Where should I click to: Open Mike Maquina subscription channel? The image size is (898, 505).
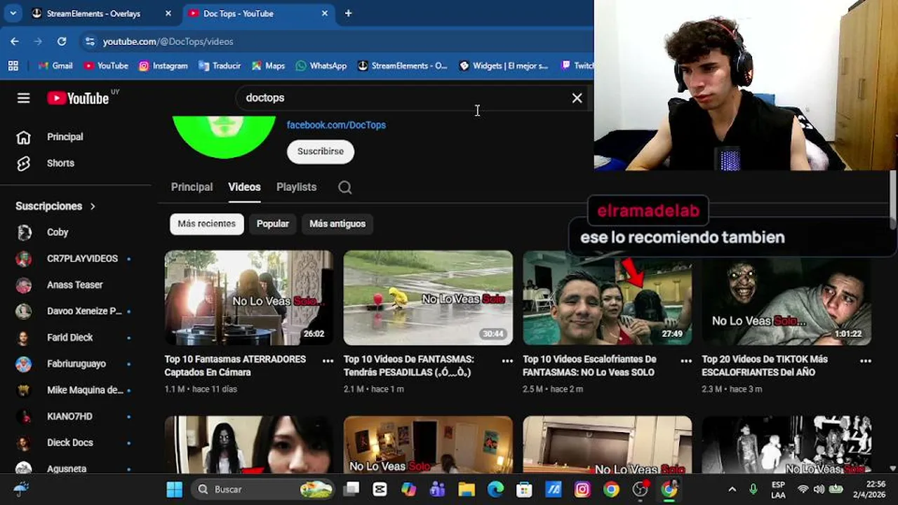[85, 390]
